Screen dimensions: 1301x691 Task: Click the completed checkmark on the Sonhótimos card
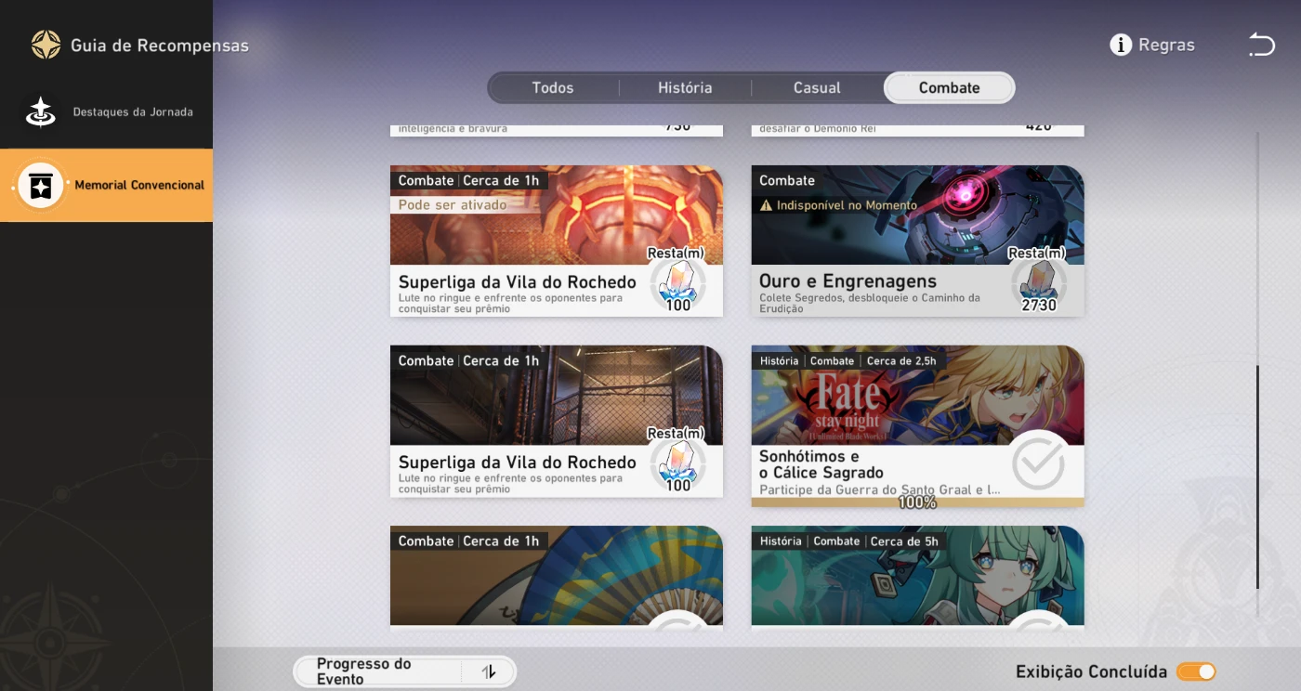pos(1037,462)
